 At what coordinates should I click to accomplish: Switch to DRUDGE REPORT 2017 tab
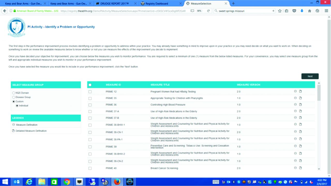pyautogui.click(x=116, y=3)
